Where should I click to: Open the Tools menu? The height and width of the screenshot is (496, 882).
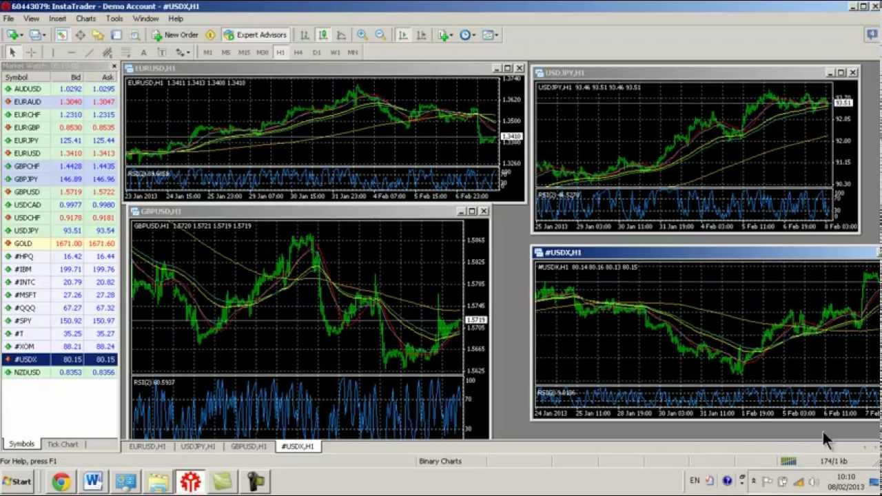[114, 19]
